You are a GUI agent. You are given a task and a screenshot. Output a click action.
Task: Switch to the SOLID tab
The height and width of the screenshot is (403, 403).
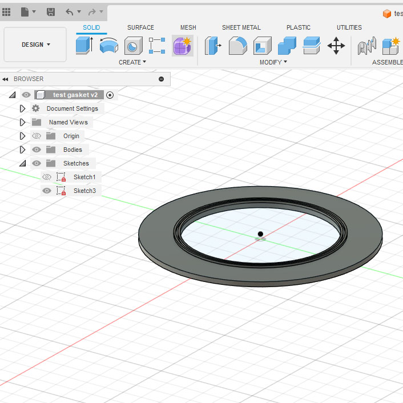(91, 27)
